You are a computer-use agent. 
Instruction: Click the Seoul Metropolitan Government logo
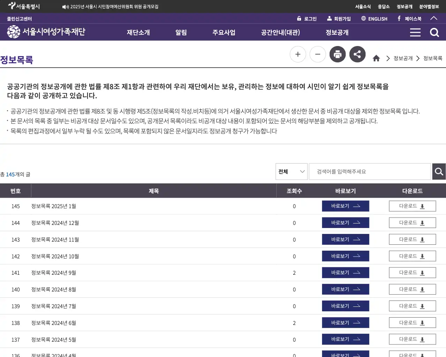pos(23,6)
